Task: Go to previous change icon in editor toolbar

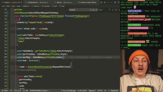Action: click(x=108, y=2)
